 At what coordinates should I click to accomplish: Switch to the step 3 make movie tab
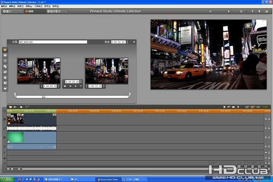pyautogui.click(x=57, y=12)
